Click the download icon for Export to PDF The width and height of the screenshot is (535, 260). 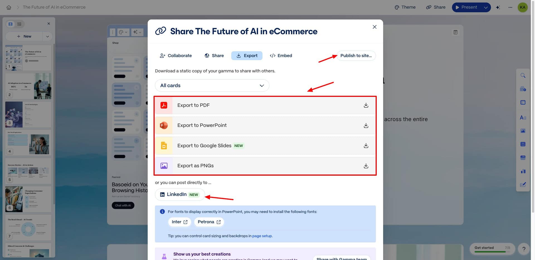pos(366,105)
